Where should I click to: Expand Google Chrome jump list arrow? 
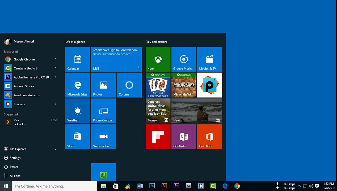click(56, 59)
